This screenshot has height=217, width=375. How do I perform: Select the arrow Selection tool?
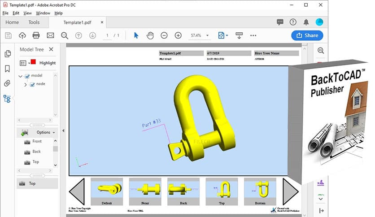click(x=136, y=35)
